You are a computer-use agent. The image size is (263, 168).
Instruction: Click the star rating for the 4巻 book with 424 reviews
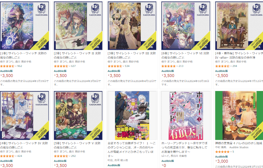tap(7, 156)
